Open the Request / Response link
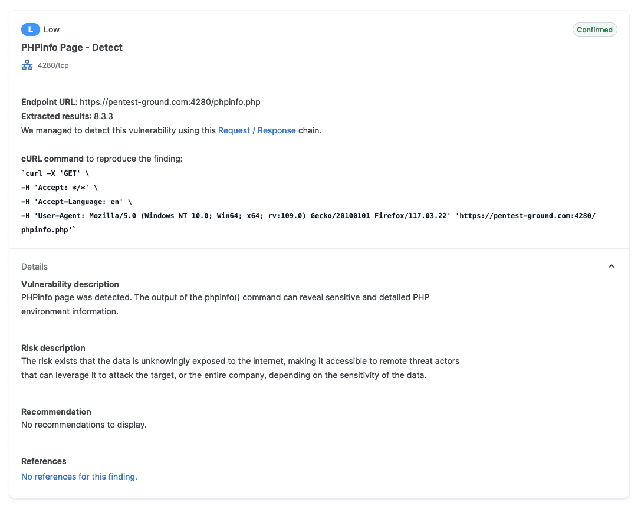Screen dimensions: 641x509 pos(257,130)
